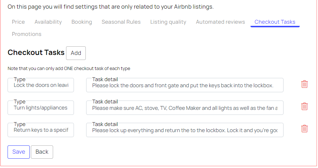The width and height of the screenshot is (318, 168).
Task: Open the Lock the doors type dropdown
Action: coord(41,85)
